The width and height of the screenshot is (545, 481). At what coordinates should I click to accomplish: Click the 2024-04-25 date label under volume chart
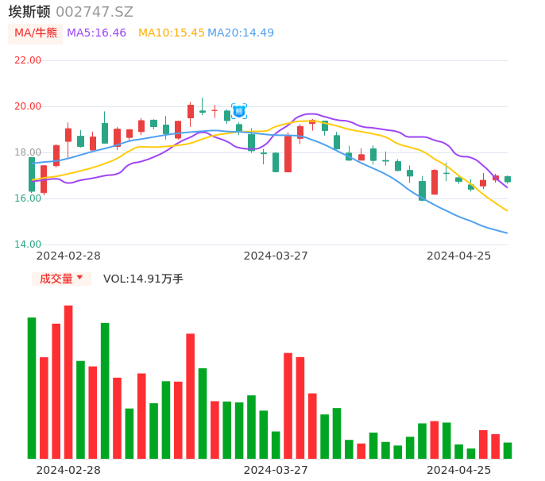458,470
